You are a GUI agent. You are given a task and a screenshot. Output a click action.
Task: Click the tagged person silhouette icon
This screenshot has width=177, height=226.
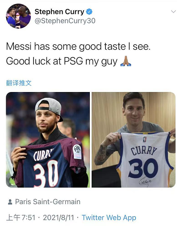pyautogui.click(x=10, y=202)
